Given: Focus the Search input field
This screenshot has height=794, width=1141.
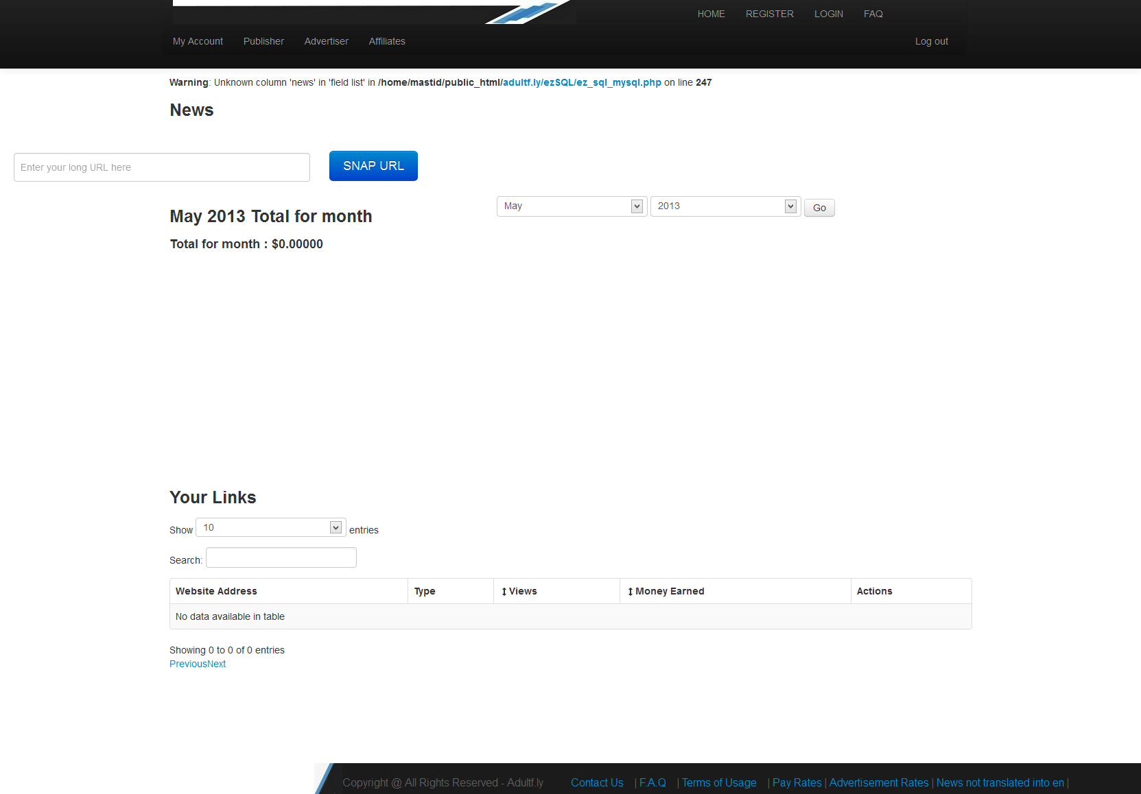Looking at the screenshot, I should pyautogui.click(x=281, y=557).
